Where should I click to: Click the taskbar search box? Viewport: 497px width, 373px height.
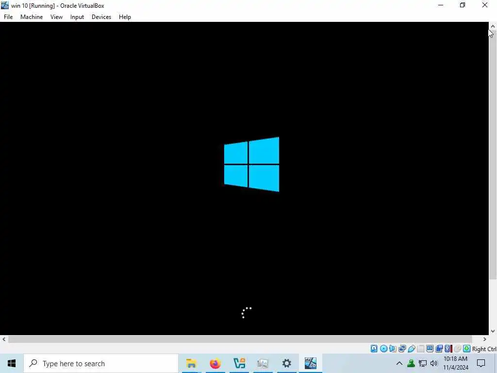101,363
